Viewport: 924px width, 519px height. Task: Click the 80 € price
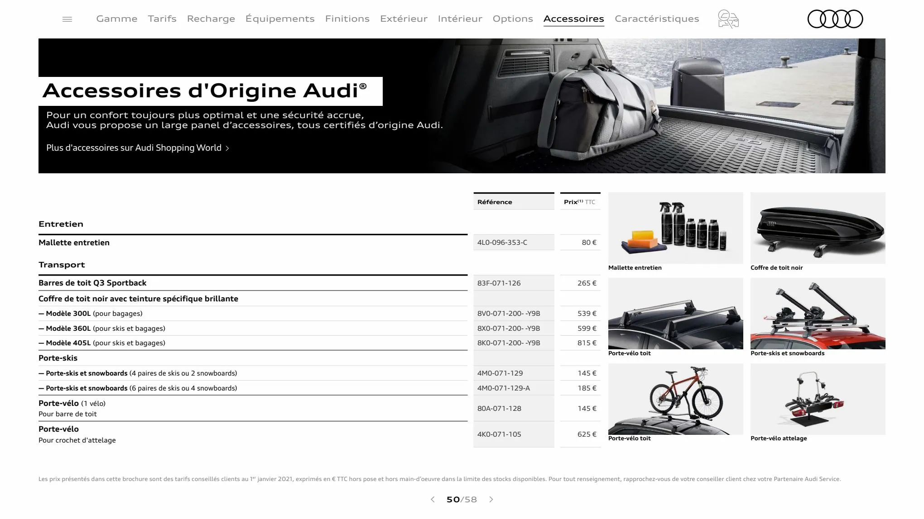pos(589,243)
